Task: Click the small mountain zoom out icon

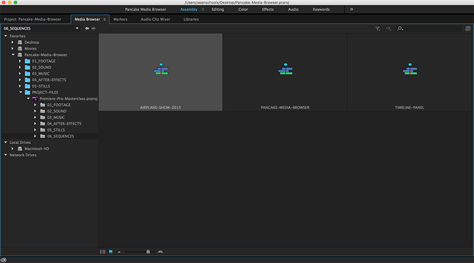Action: pyautogui.click(x=119, y=252)
